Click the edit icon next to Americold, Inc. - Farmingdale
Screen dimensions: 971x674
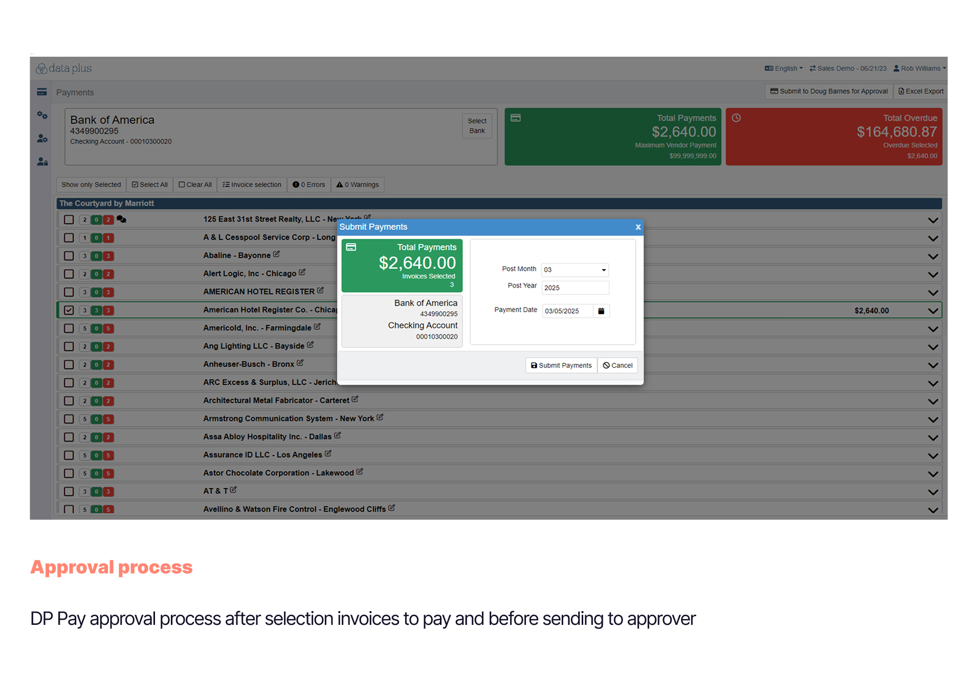(x=317, y=327)
